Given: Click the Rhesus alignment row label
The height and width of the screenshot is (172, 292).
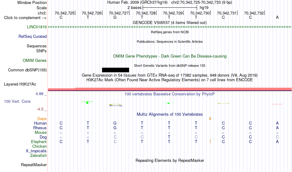Looking at the screenshot, I should 40,128.
